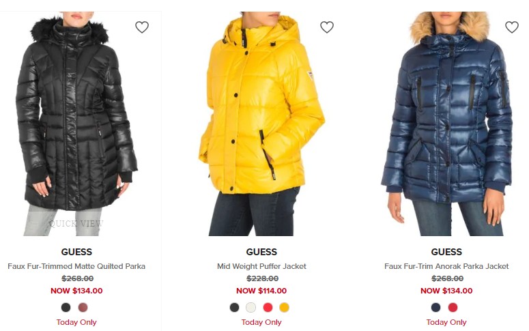The image size is (529, 331).
Task: Add Mid Weight Puffer Jacket to wishlist
Action: pos(327,27)
